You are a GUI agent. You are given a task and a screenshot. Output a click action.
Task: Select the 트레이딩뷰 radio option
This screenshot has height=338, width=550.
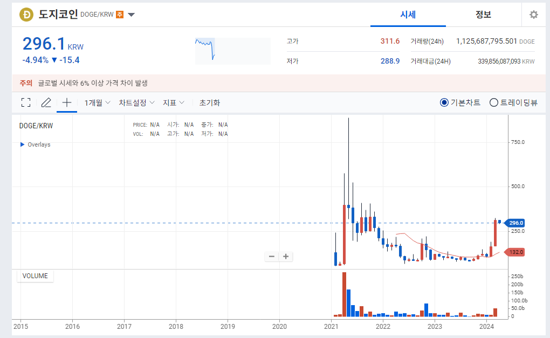(x=513, y=102)
